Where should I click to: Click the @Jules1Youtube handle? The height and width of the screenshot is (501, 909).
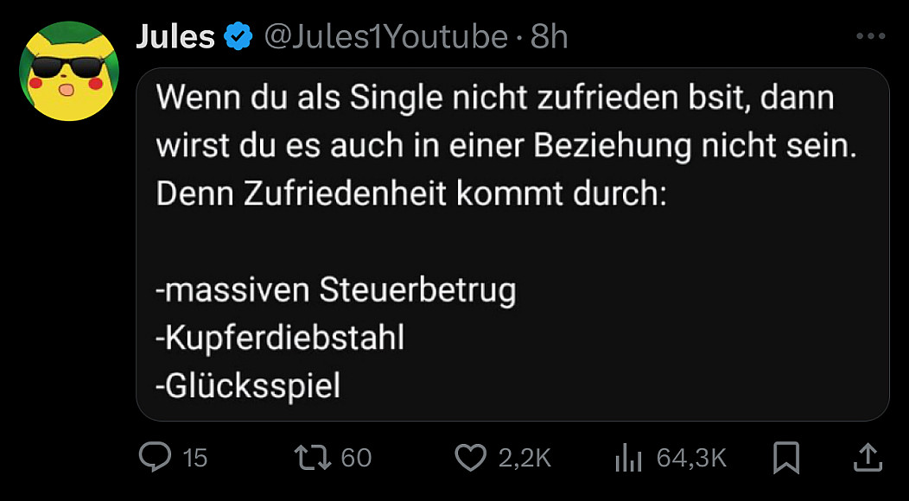385,36
